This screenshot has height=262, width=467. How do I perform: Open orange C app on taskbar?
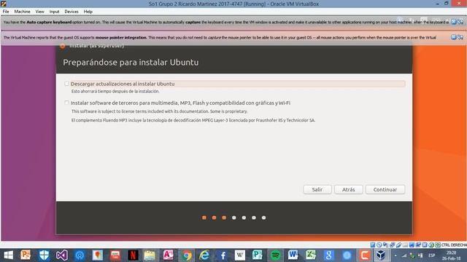[364, 255]
